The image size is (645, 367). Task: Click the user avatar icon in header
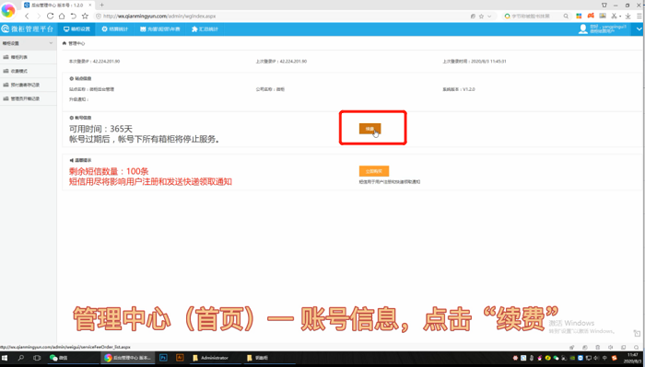click(583, 29)
